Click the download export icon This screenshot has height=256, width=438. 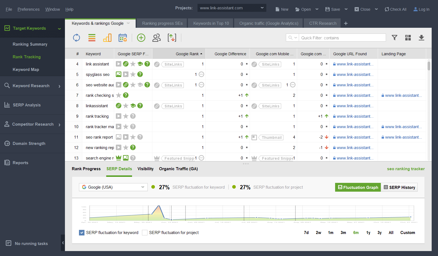click(421, 38)
